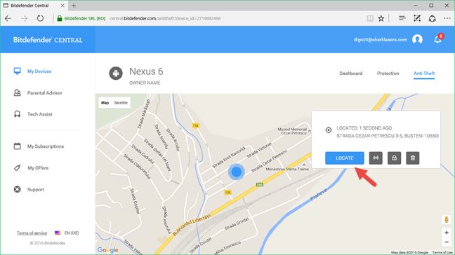
Task: Lock the Nexus 6 with padlock icon
Action: click(x=394, y=158)
